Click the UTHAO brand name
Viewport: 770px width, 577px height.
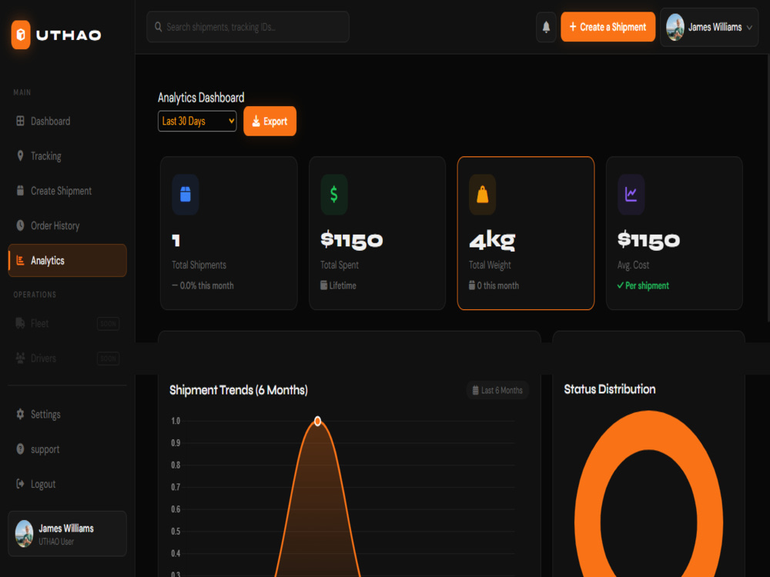click(69, 35)
